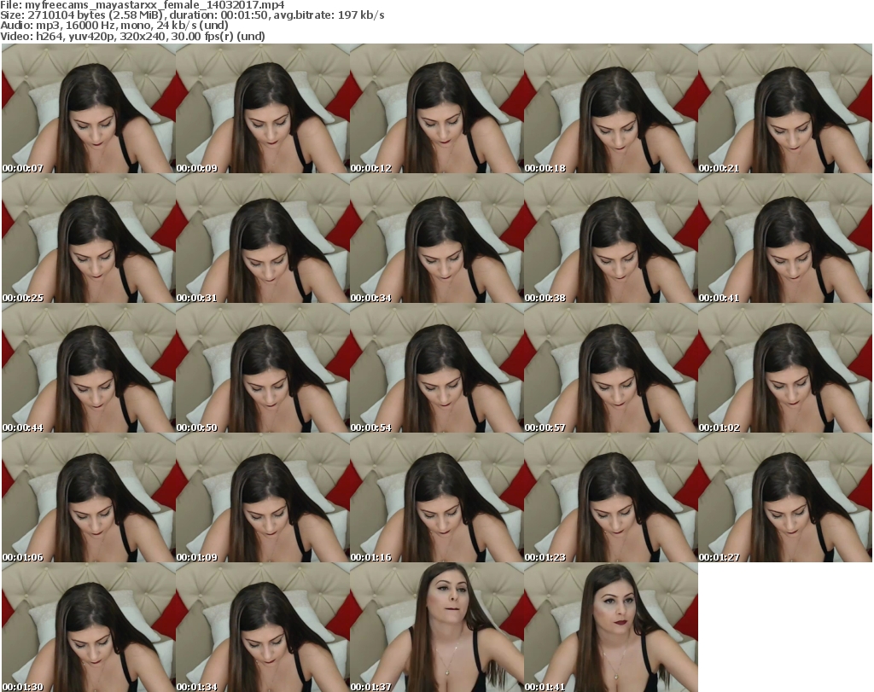Image resolution: width=874 pixels, height=692 pixels.
Task: Click the 'Size: 2710104 bytes' header line
Action: pyautogui.click(x=192, y=15)
